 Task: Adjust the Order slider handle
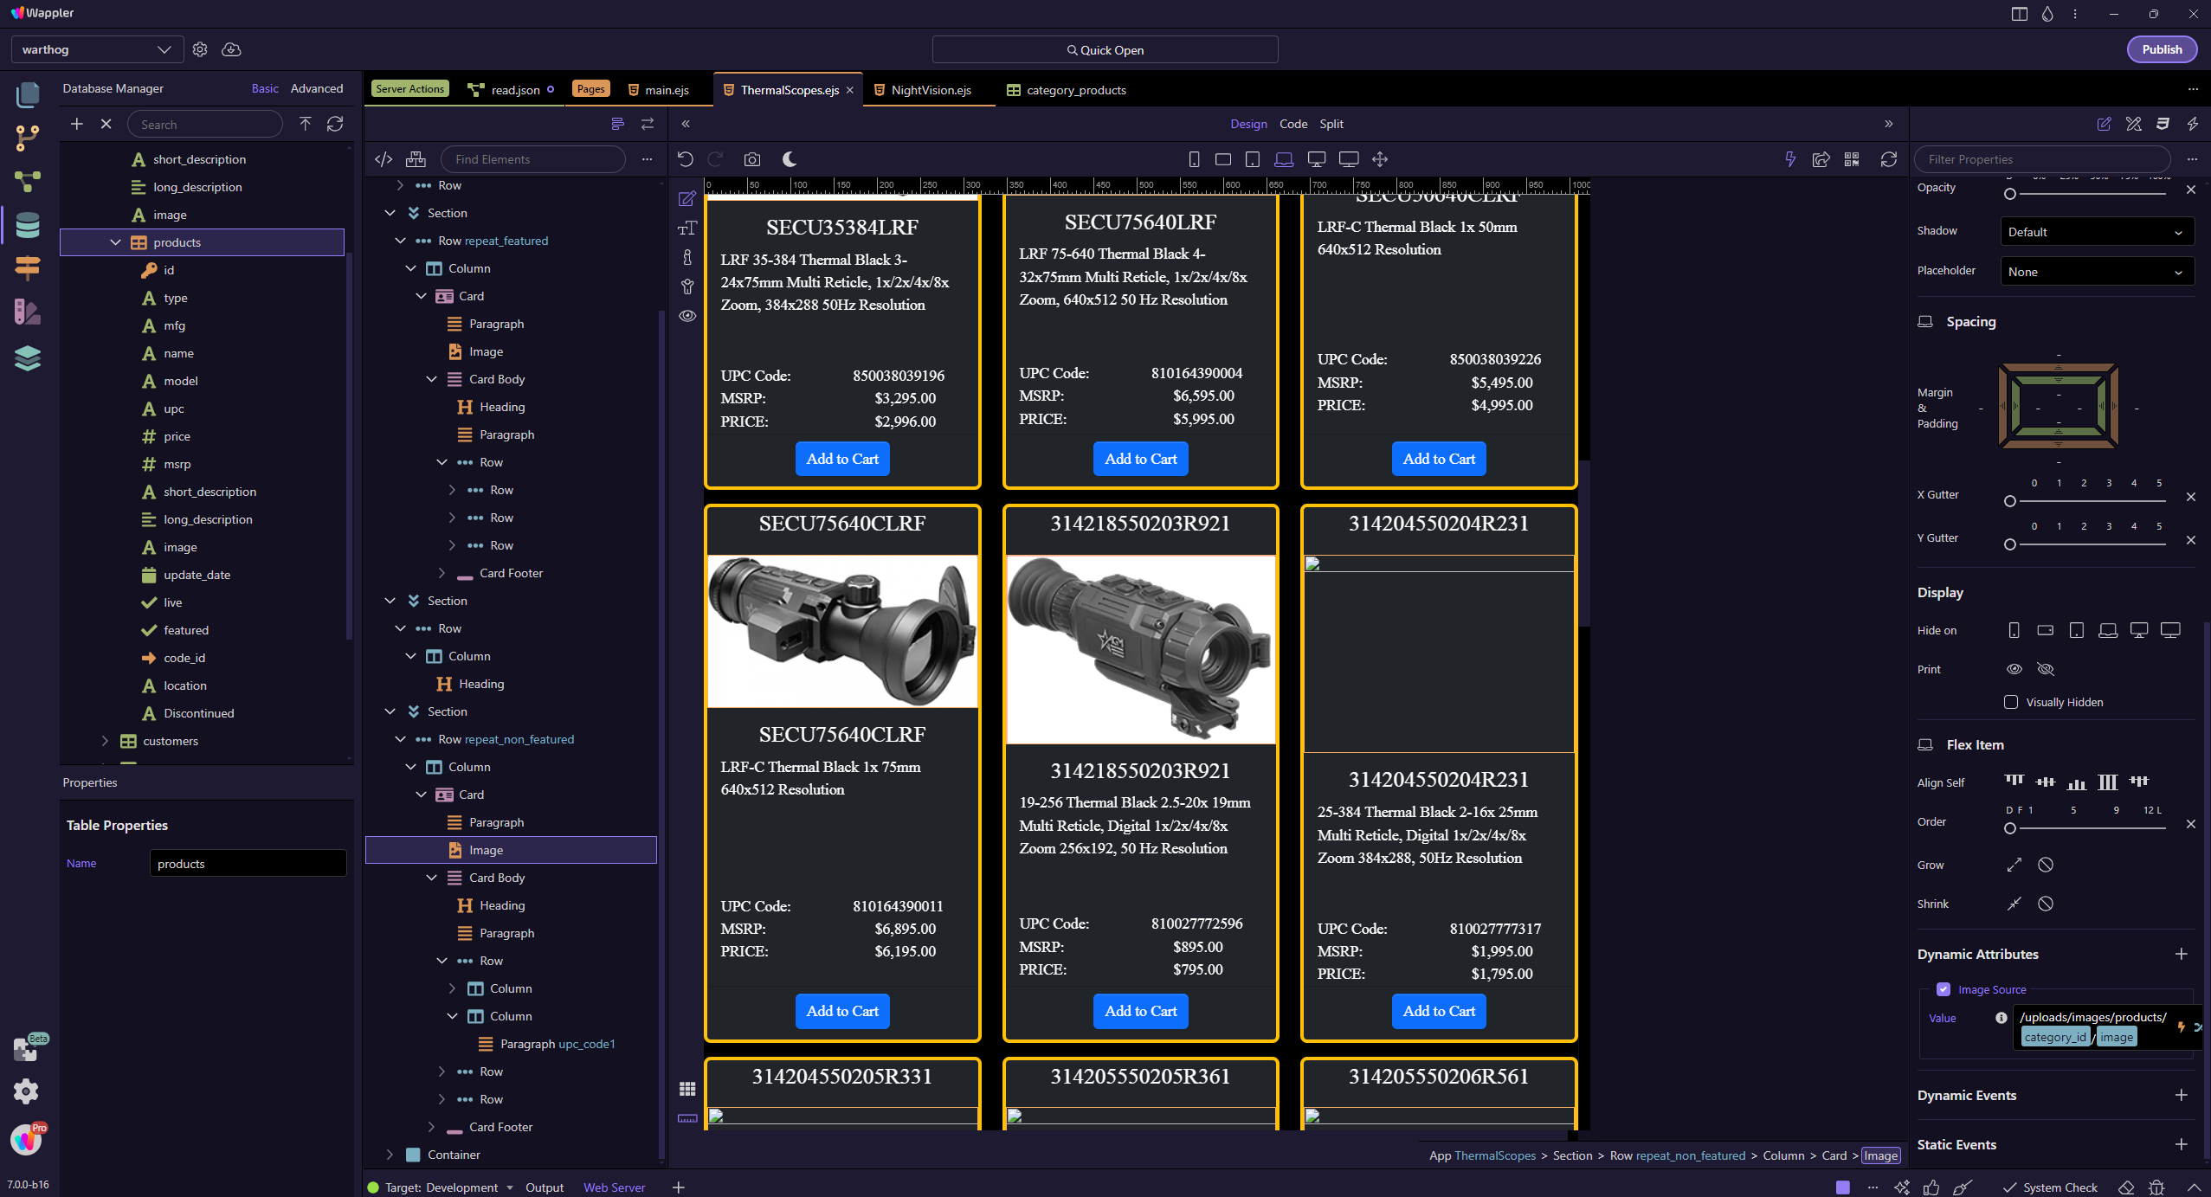[2010, 828]
